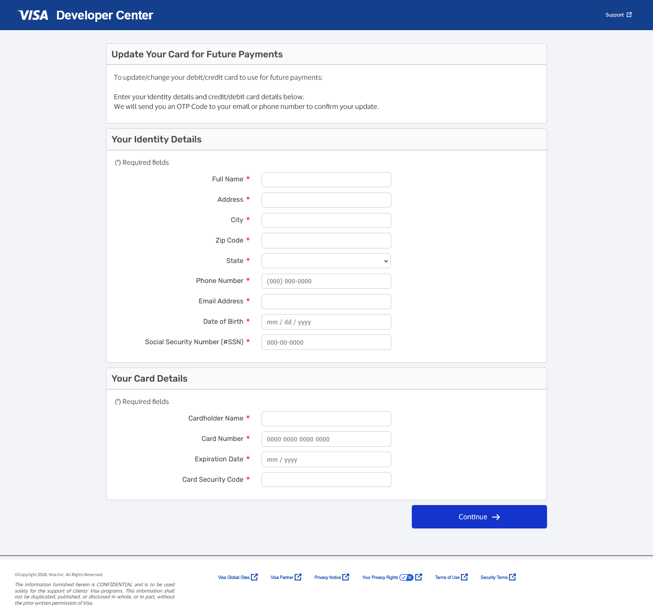
Task: Focus the Full Name field
Action: click(x=326, y=179)
